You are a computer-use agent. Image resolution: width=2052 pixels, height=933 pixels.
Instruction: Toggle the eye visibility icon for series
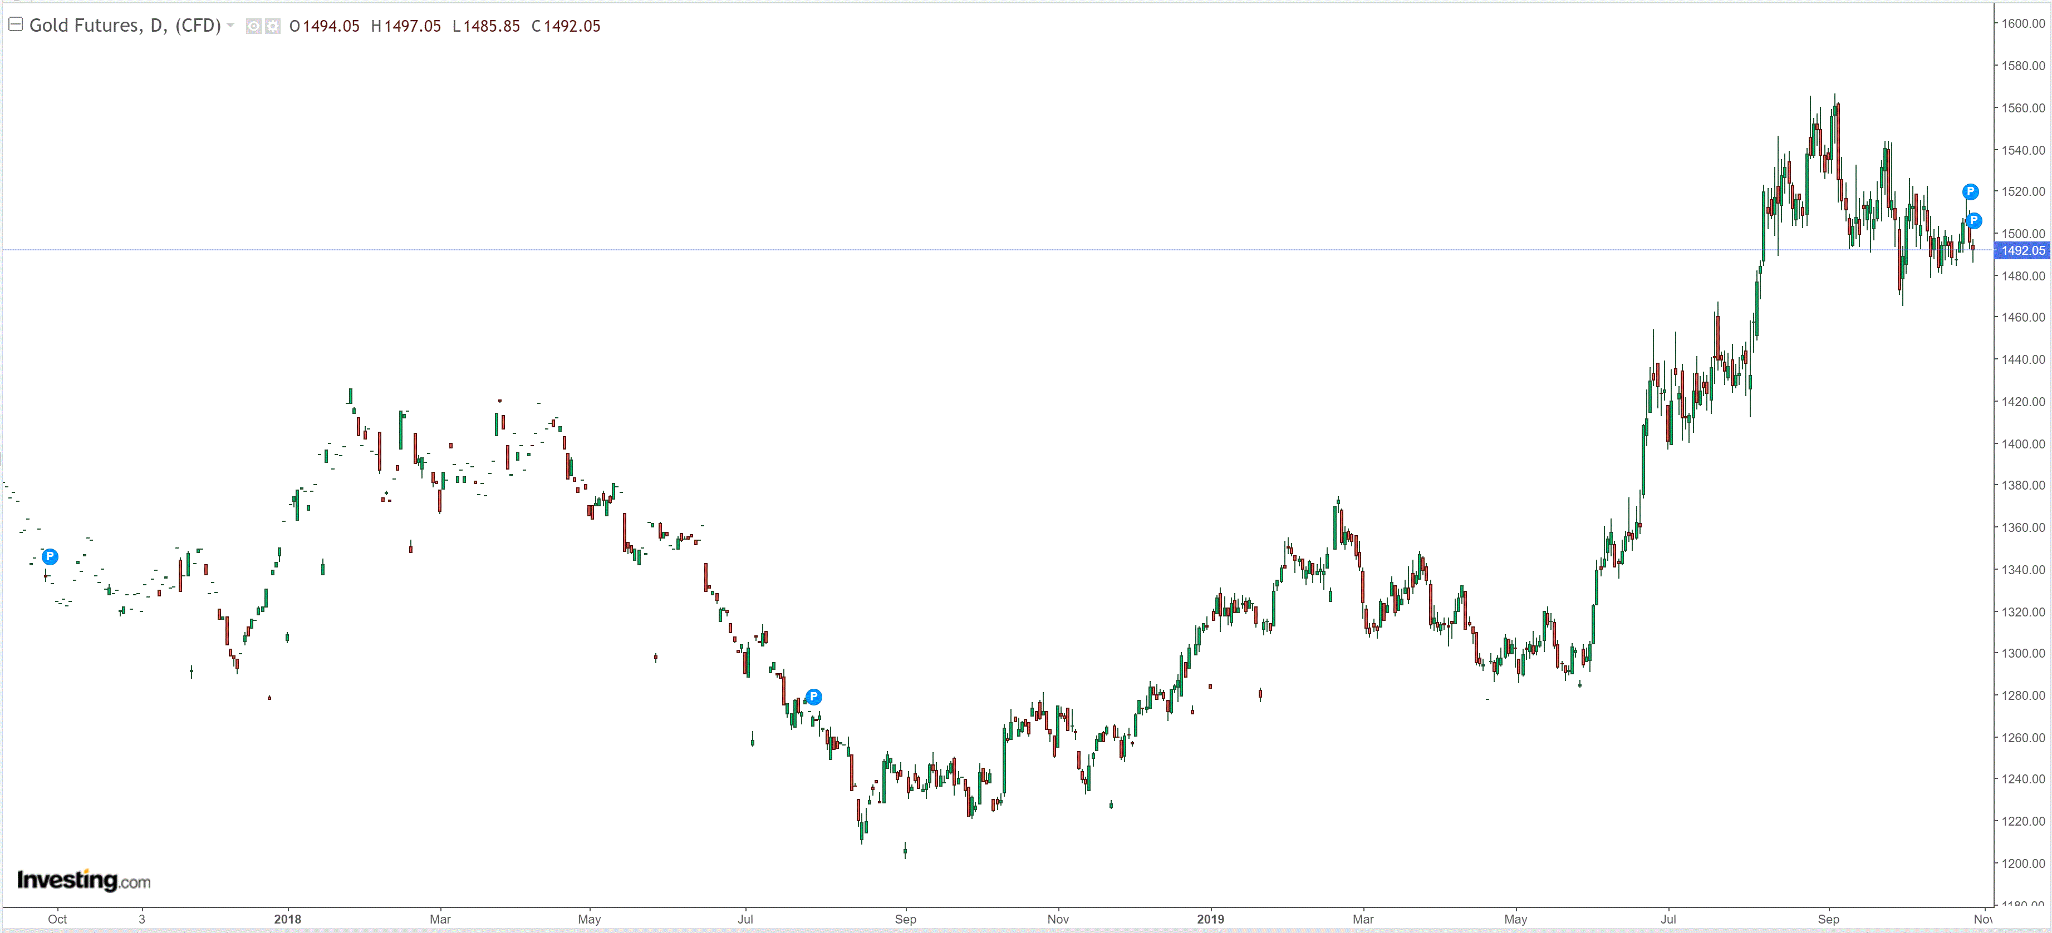point(253,26)
